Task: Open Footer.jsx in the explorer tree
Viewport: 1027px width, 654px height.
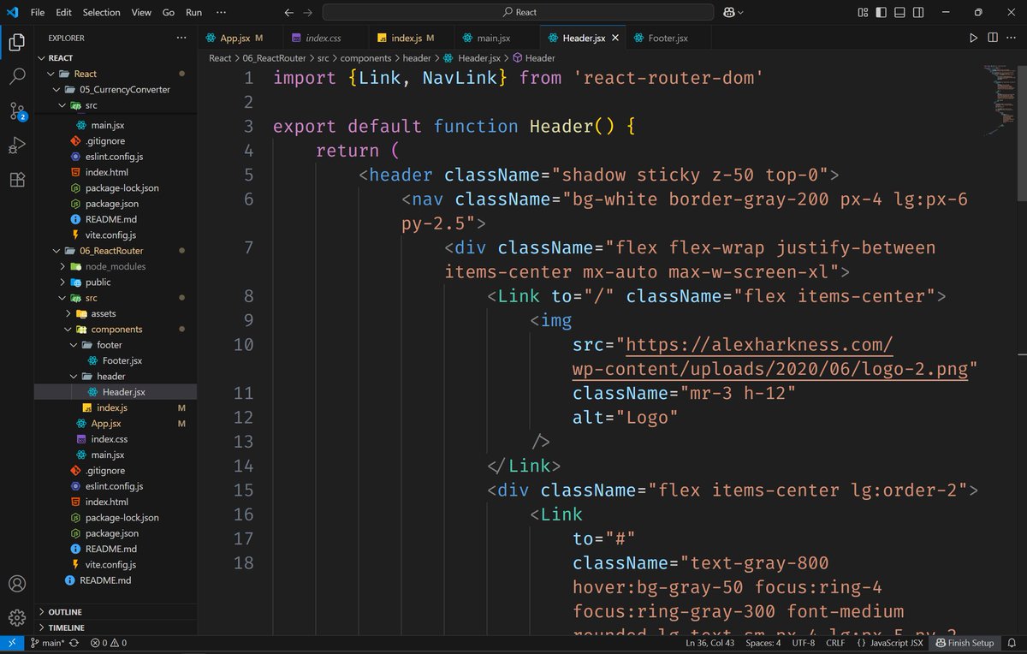Action: [122, 360]
